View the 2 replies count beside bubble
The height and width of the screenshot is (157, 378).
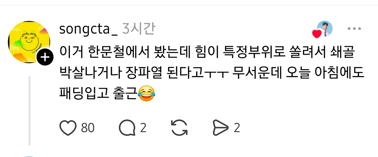[143, 128]
